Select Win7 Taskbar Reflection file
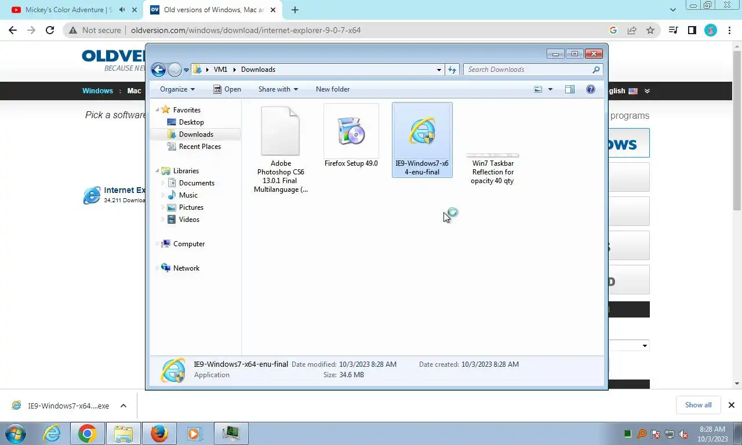 [493, 168]
